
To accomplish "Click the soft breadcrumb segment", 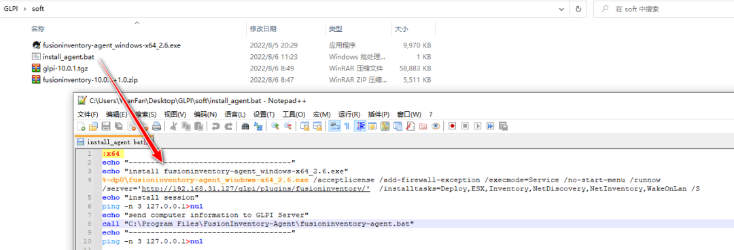I will [39, 9].
